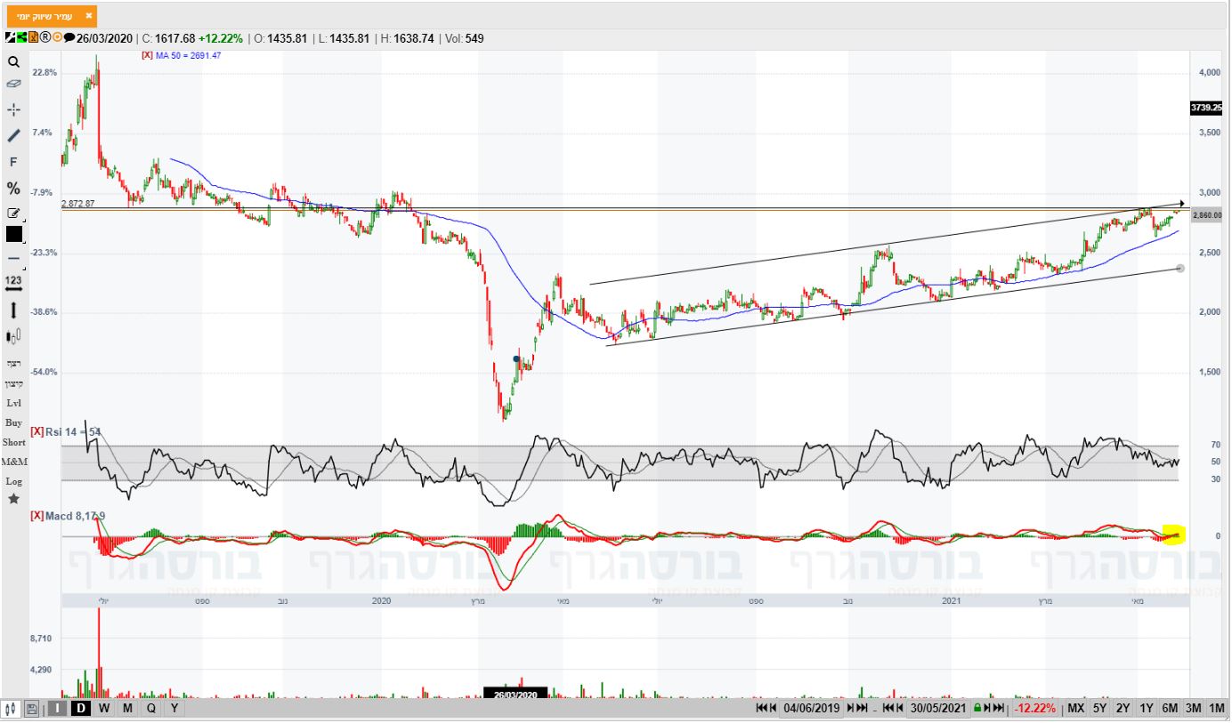Open comments via speech bubble icon
1232x723 pixels.
point(69,37)
